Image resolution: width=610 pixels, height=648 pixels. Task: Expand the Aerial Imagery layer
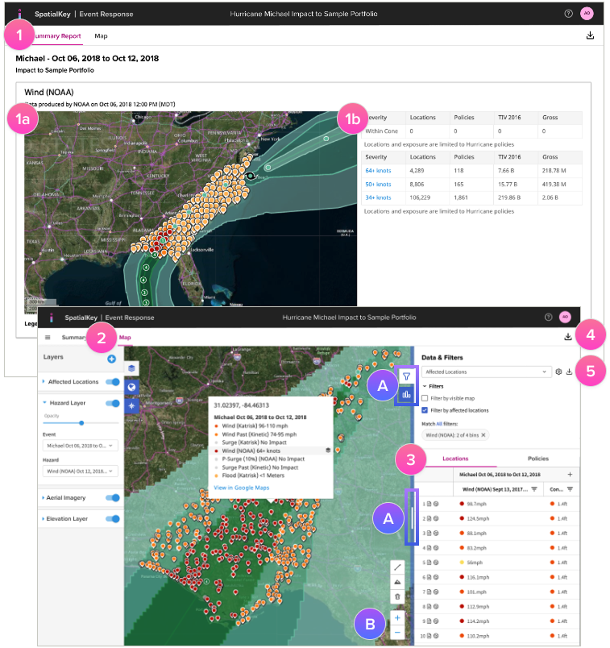pyautogui.click(x=44, y=498)
